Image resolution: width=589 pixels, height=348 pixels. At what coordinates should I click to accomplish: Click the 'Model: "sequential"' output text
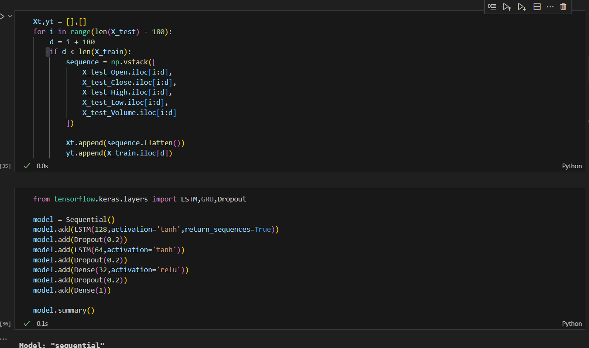coord(62,345)
